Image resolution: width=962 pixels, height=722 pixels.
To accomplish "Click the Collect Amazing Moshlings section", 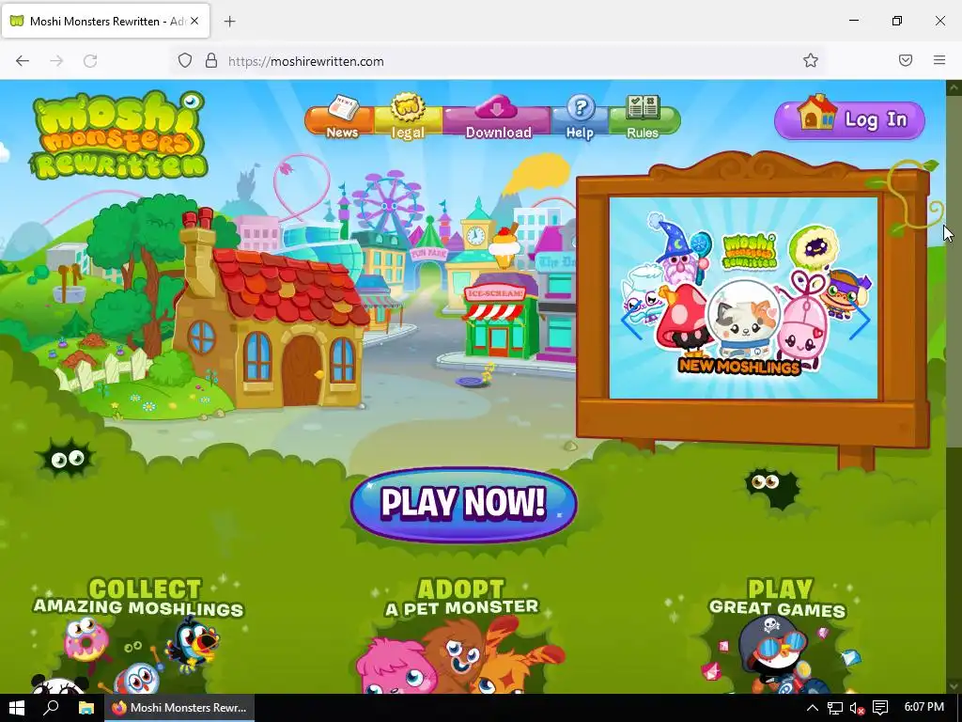I will click(x=139, y=634).
